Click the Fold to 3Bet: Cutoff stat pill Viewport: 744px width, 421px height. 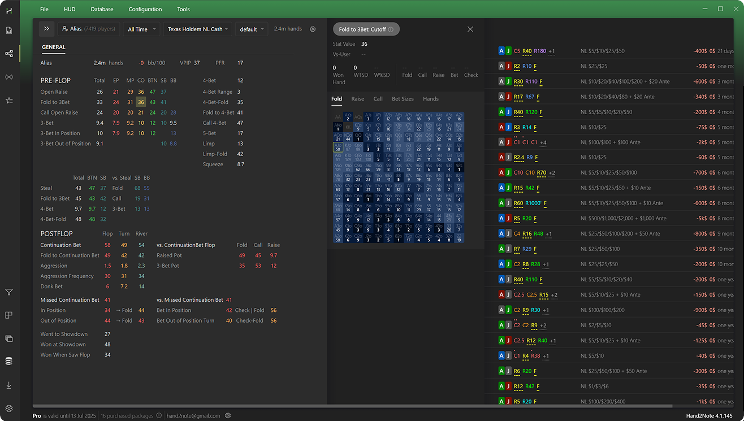(366, 29)
